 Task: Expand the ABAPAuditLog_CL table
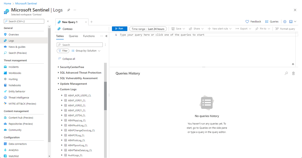click(x=62, y=125)
